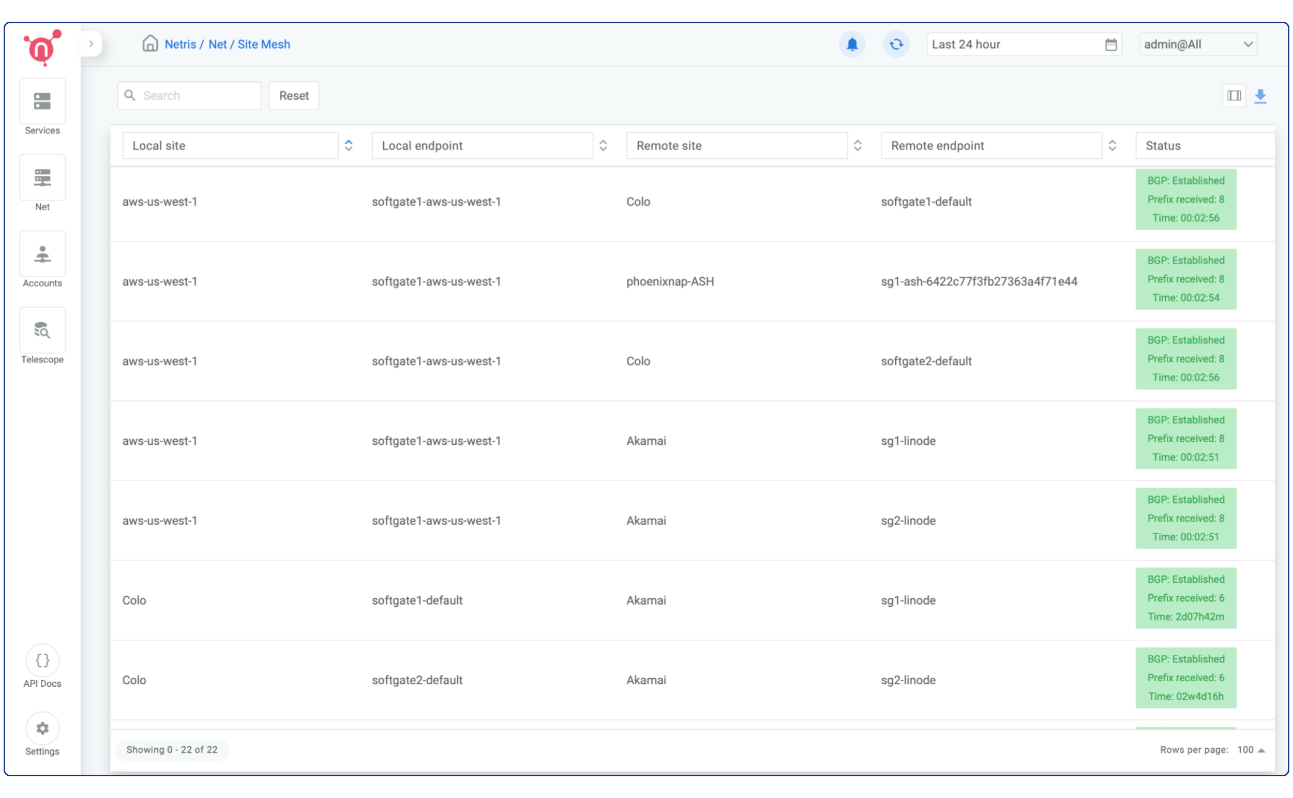Click the notification bell icon
The width and height of the screenshot is (1293, 798).
(x=851, y=43)
